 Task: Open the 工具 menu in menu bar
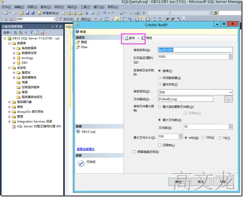[x=85, y=7]
